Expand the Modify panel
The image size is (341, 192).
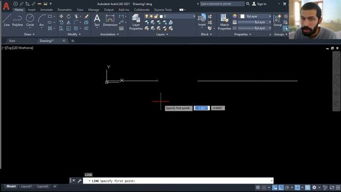pos(74,34)
